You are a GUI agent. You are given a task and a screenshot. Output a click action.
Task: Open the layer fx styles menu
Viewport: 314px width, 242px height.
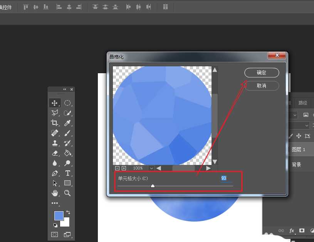tap(292, 231)
